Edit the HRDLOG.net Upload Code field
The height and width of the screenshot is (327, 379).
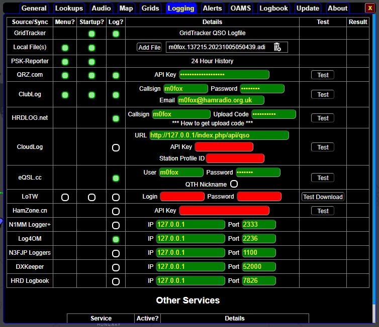point(273,114)
